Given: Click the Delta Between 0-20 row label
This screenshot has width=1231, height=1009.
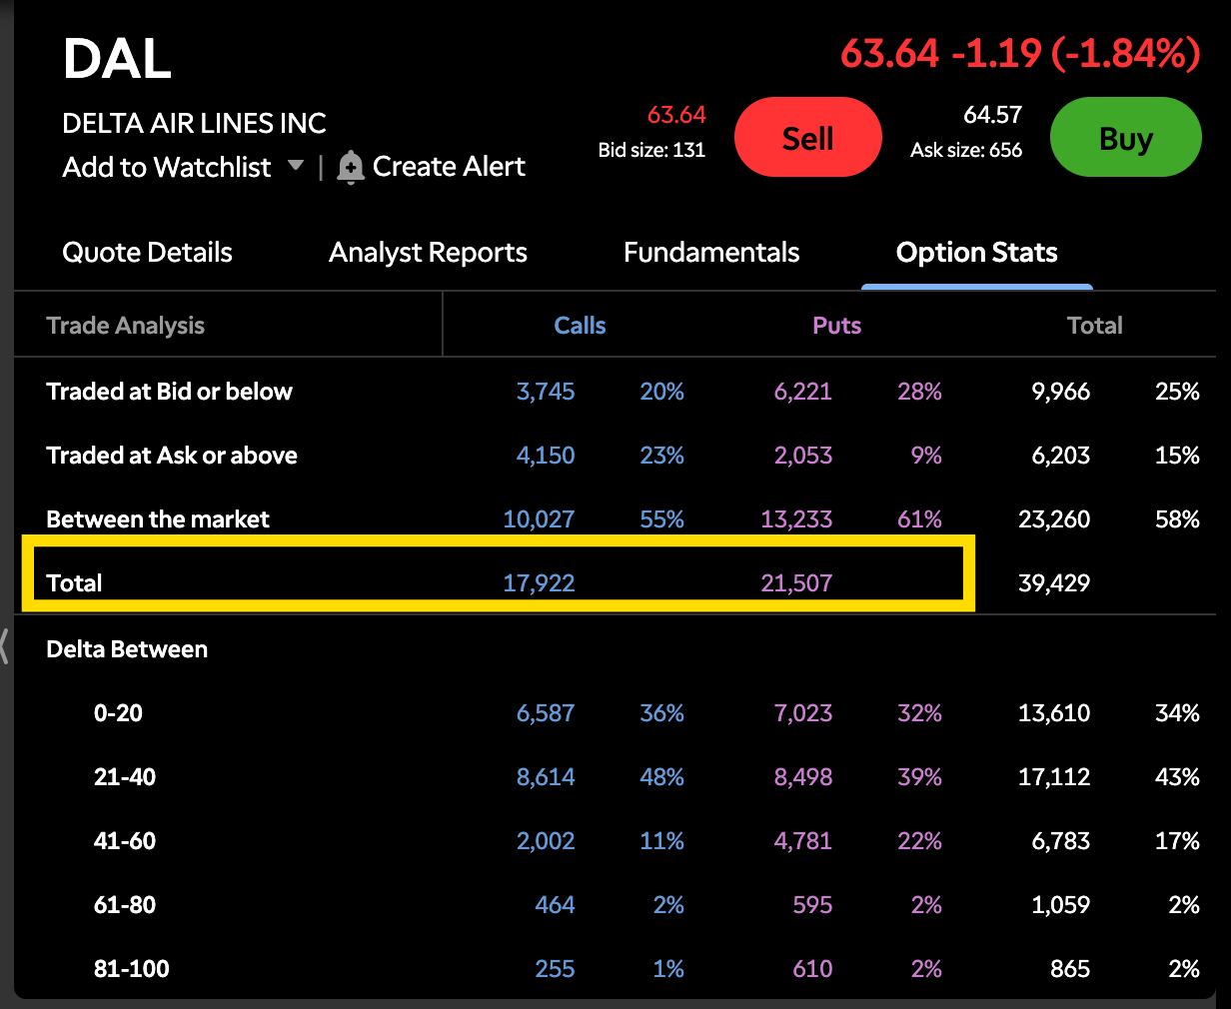Looking at the screenshot, I should click(x=118, y=713).
